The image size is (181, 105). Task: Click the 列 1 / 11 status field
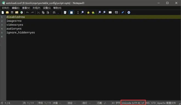coord(30,103)
